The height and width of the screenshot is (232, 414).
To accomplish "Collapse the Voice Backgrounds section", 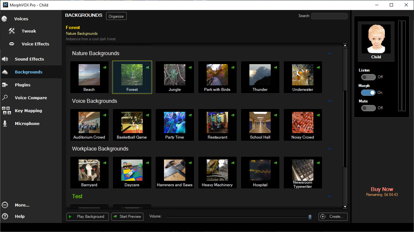I will tap(329, 101).
